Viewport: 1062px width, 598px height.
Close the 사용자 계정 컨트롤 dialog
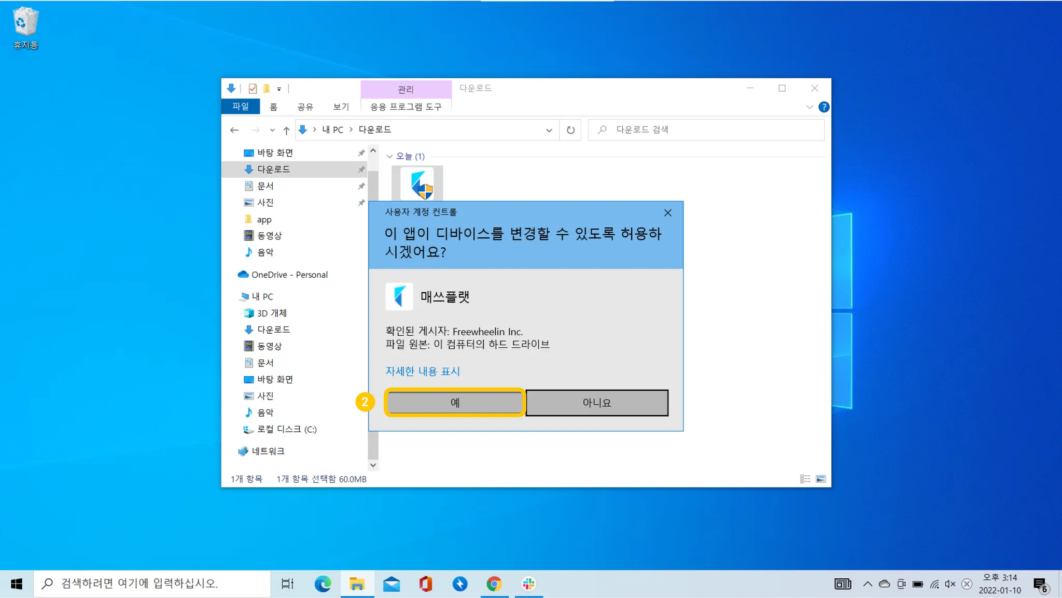(x=667, y=212)
